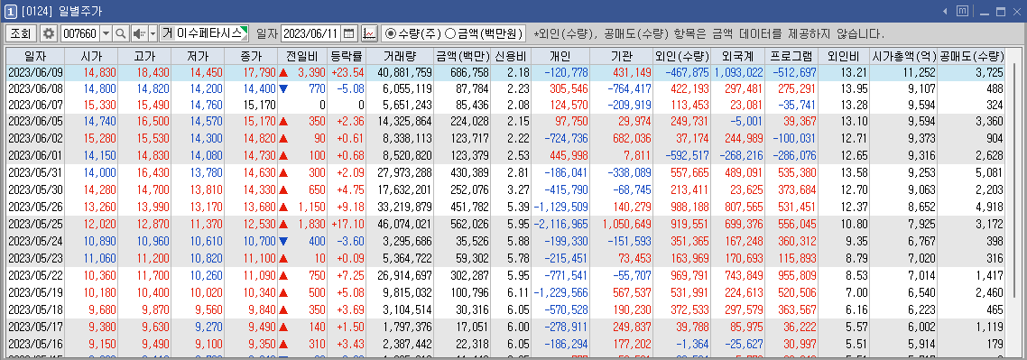Click the 고가 column header
Viewport: 1027px width, 360px height.
[x=144, y=56]
